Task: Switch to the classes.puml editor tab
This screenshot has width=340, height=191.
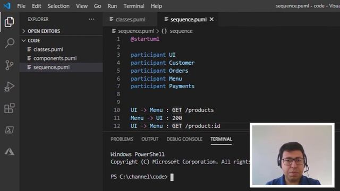Action: pos(130,20)
